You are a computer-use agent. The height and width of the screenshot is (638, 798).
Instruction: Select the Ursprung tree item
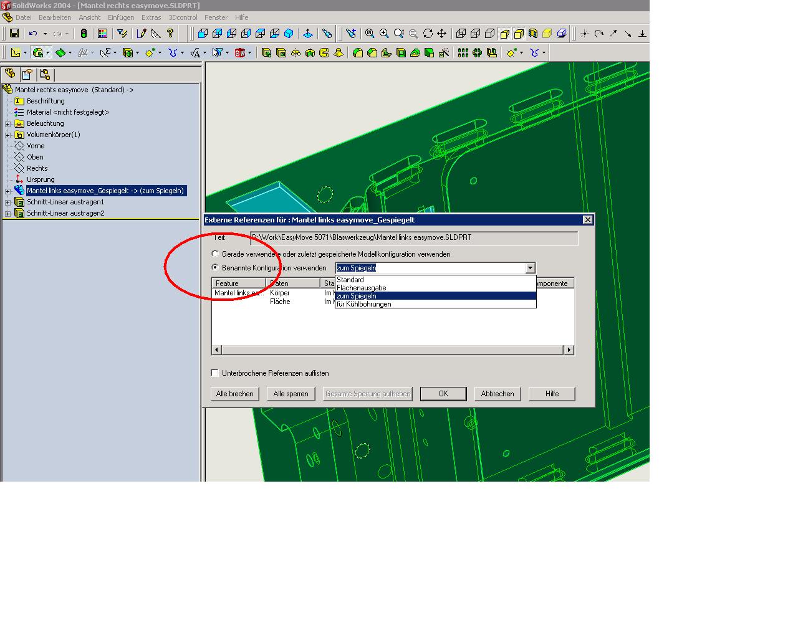[41, 179]
